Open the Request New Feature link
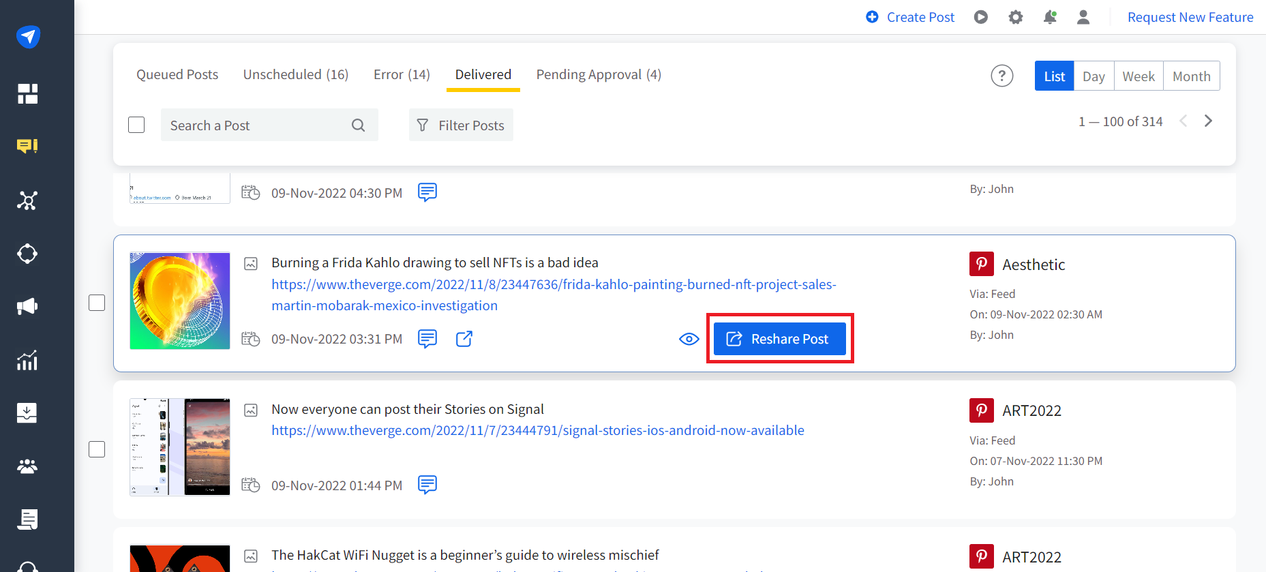 pyautogui.click(x=1190, y=17)
